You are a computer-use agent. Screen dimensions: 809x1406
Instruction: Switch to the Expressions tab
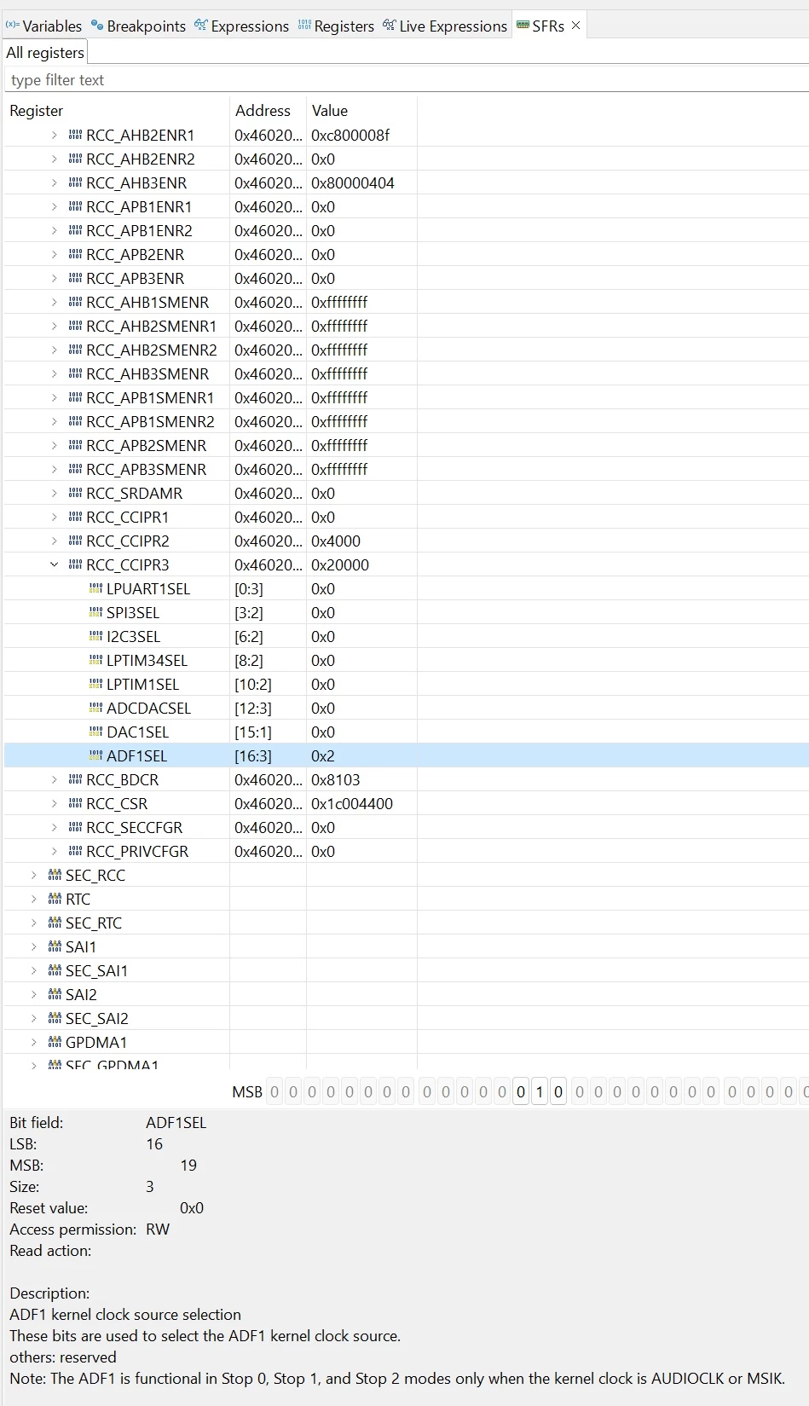tap(241, 26)
